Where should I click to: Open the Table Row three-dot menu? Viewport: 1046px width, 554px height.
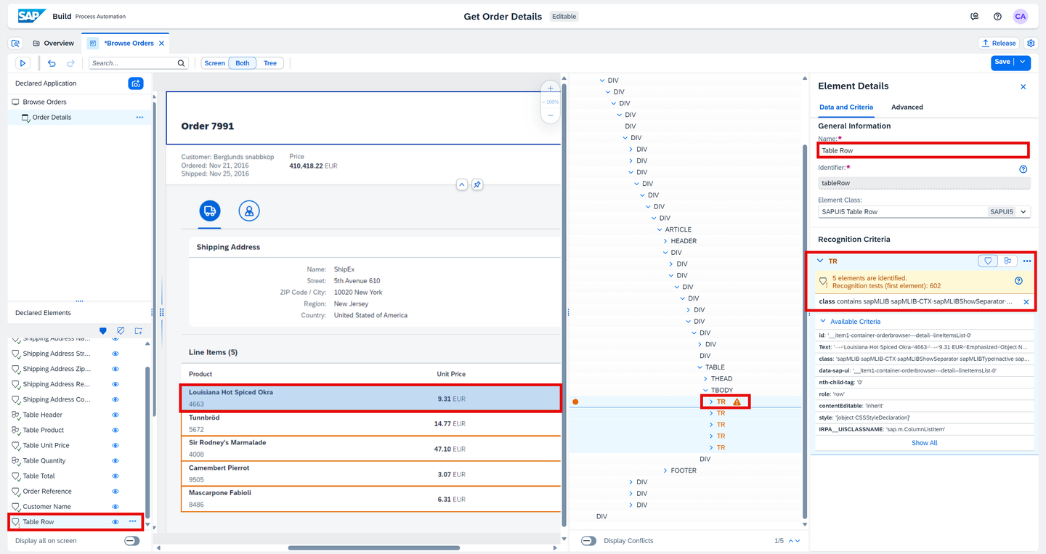[x=132, y=521]
